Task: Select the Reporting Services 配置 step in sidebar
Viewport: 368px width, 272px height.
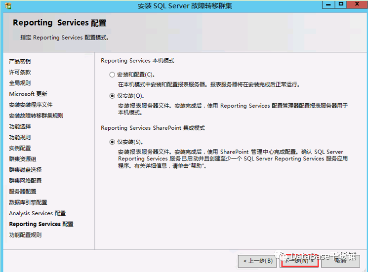Action: (41, 224)
